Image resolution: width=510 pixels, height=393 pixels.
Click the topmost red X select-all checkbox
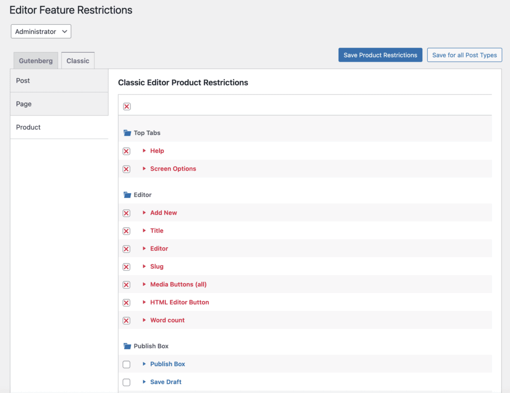tap(127, 106)
